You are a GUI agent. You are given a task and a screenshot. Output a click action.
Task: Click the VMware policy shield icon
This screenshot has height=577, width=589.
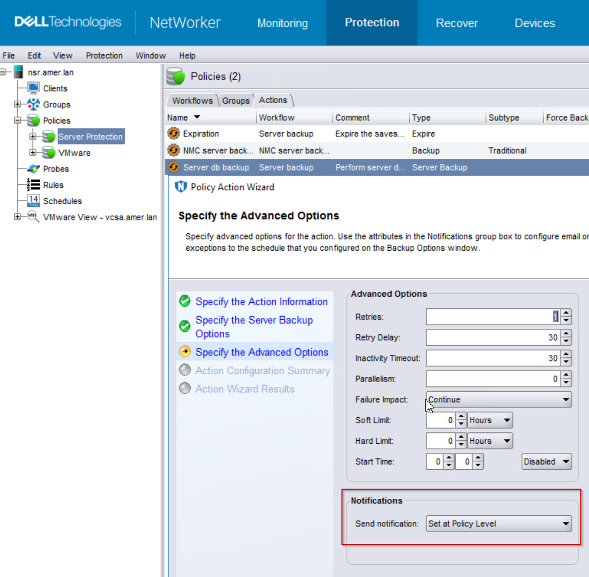[x=49, y=153]
